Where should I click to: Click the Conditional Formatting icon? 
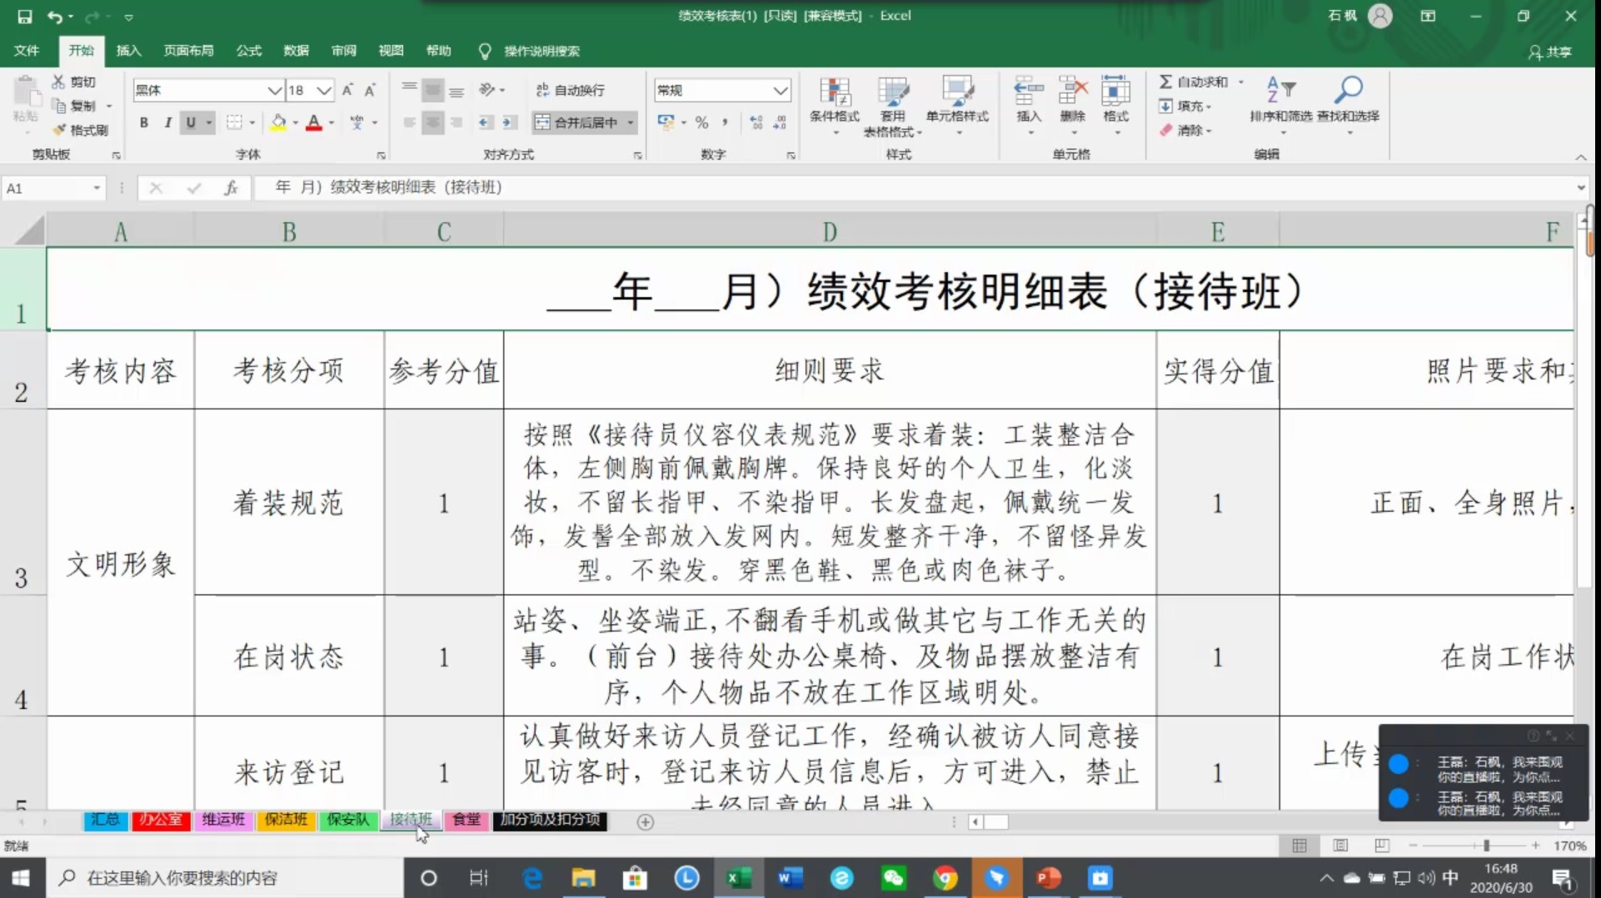pos(834,93)
